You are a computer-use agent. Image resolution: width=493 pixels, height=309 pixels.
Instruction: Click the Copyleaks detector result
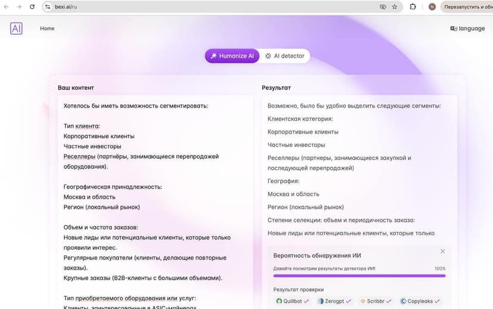click(420, 301)
